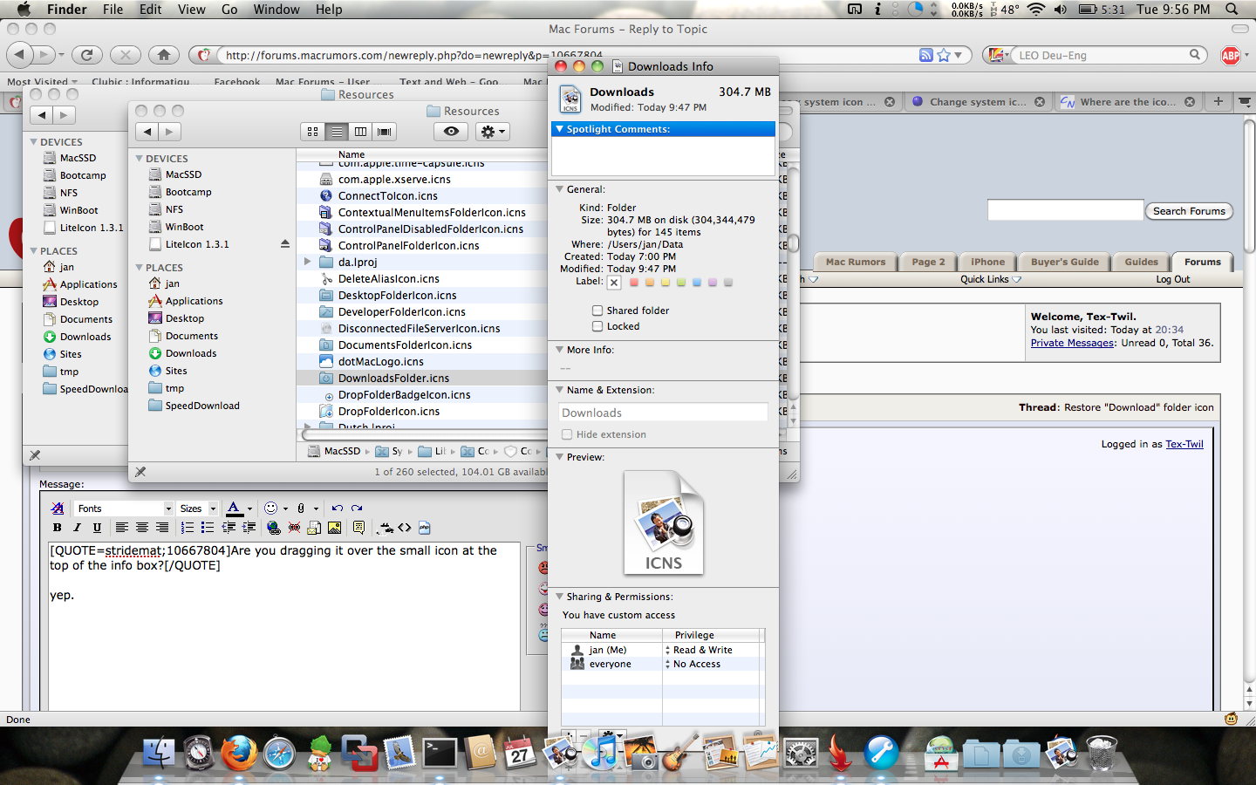Collapse the Name & Extension section
This screenshot has height=785, width=1256.
[x=559, y=390]
